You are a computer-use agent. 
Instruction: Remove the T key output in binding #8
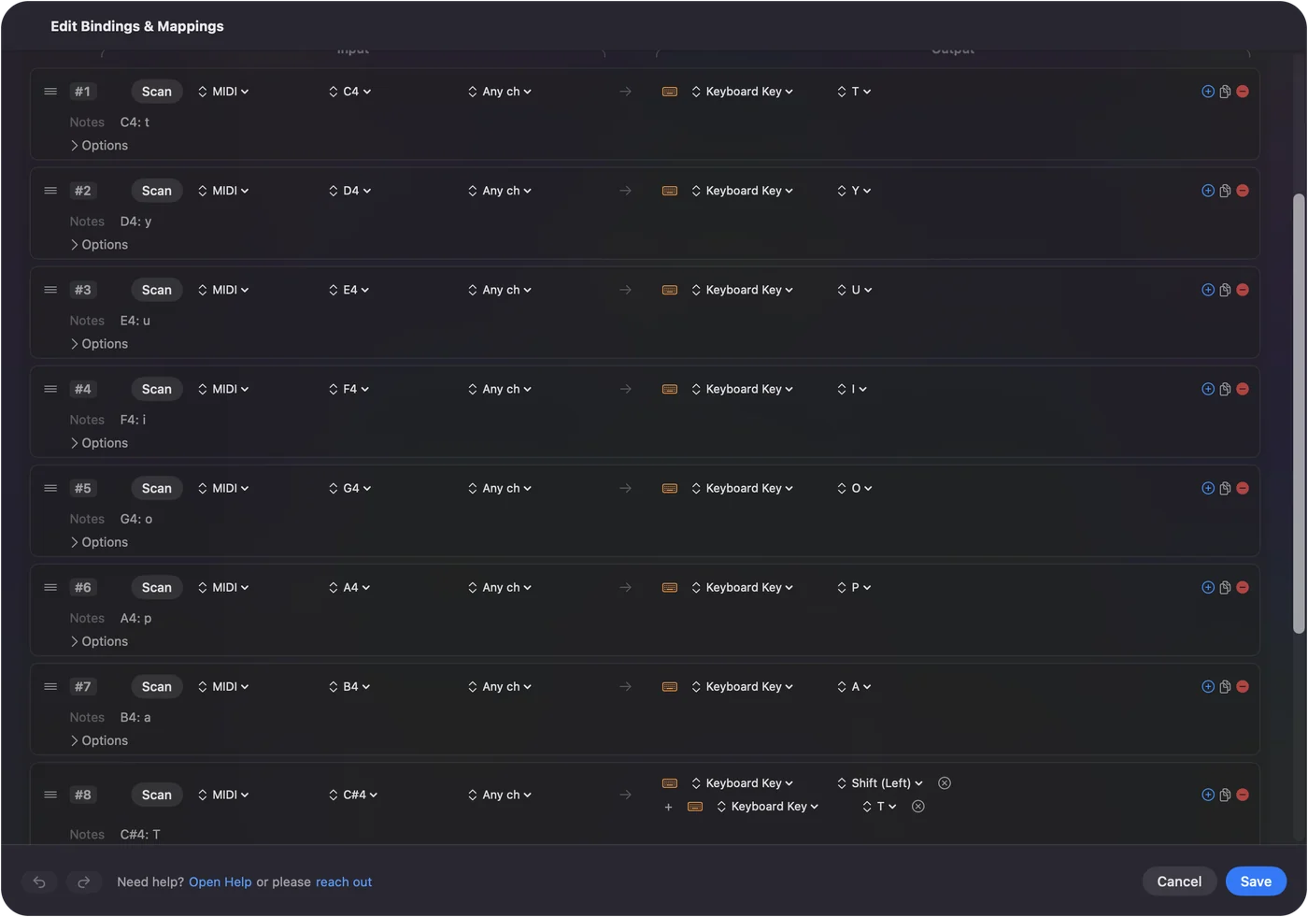coord(918,807)
